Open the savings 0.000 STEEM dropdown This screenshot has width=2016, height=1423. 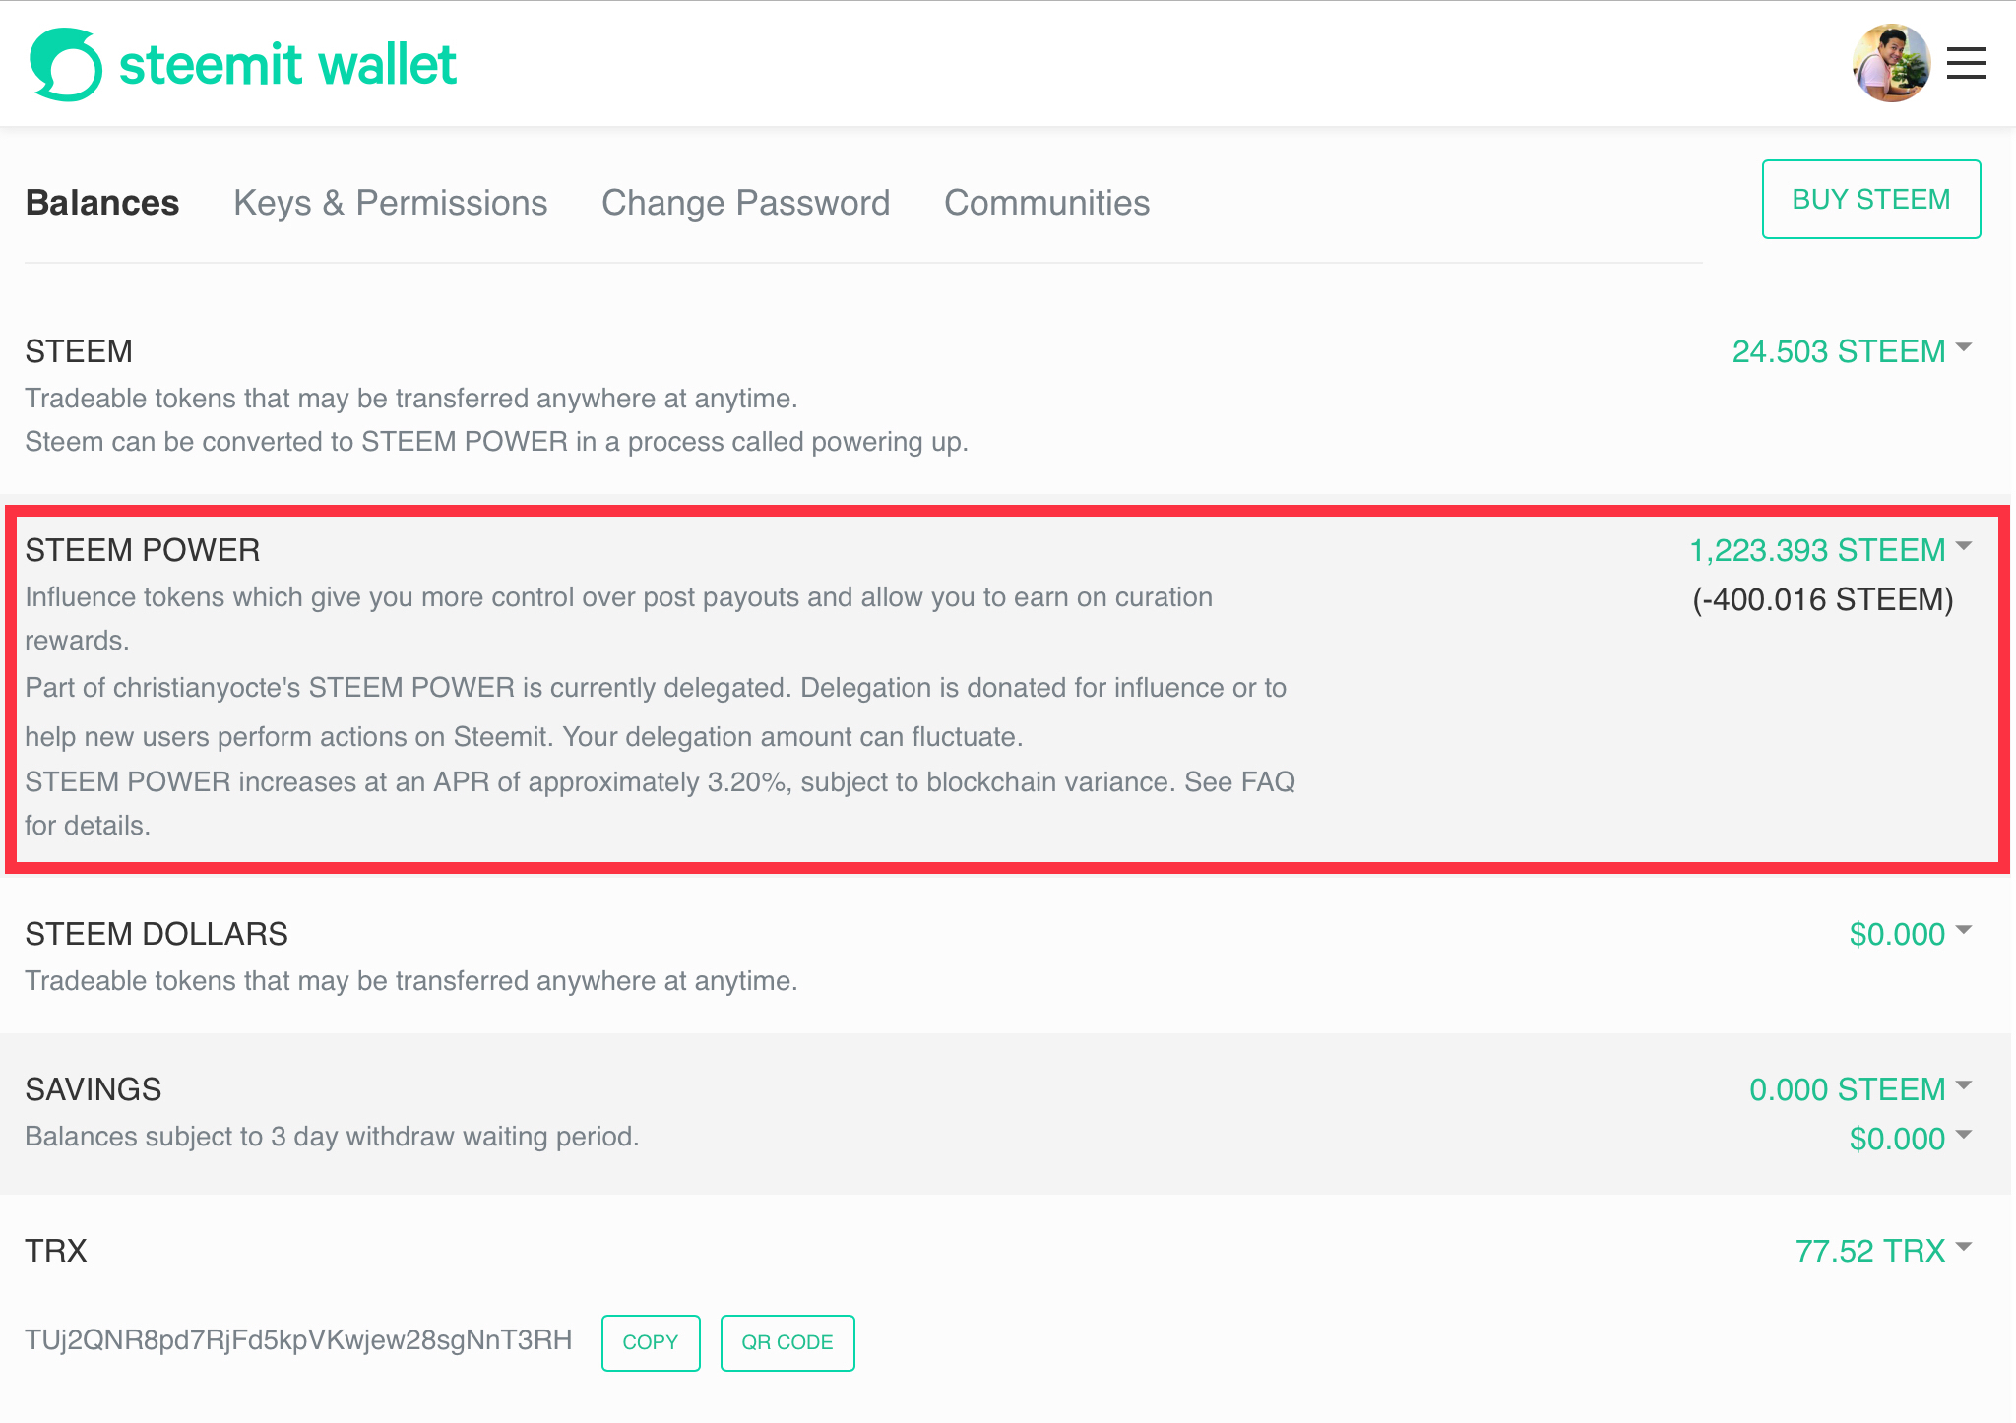[1859, 1089]
